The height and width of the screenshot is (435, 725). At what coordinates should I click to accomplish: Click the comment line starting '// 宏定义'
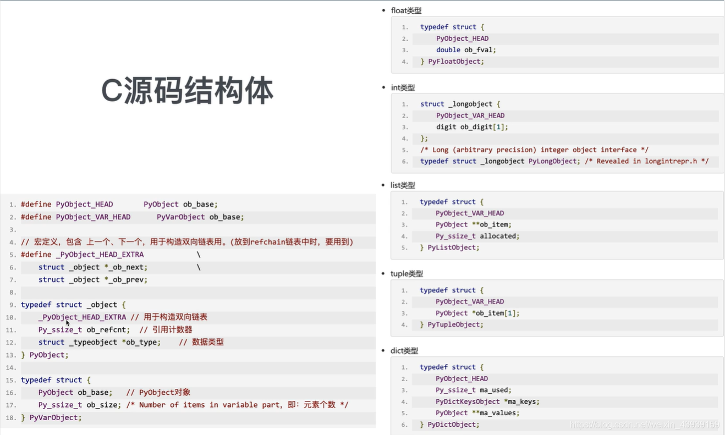(187, 242)
